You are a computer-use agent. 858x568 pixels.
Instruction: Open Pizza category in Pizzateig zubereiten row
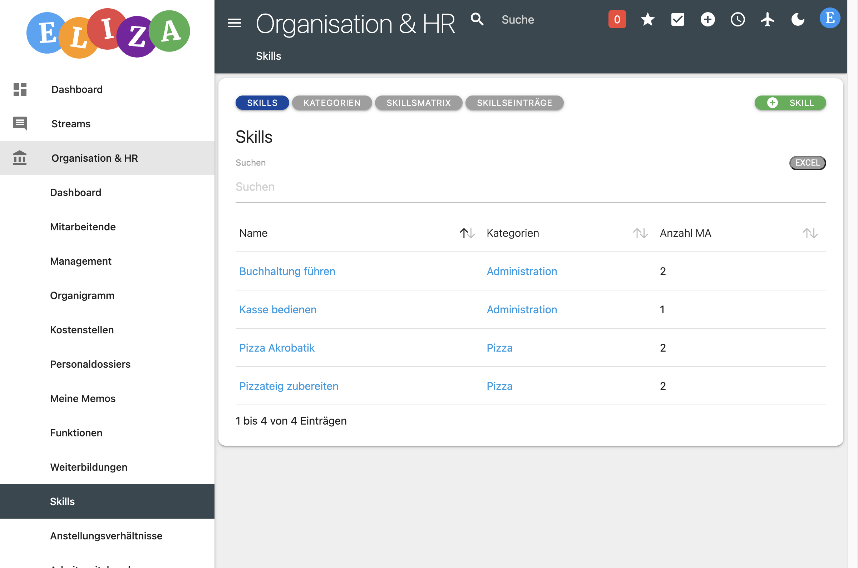[x=499, y=386]
